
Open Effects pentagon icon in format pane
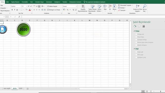pyautogui.click(x=139, y=26)
